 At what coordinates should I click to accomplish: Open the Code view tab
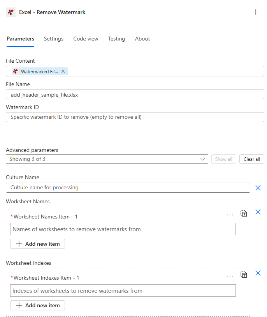(86, 39)
